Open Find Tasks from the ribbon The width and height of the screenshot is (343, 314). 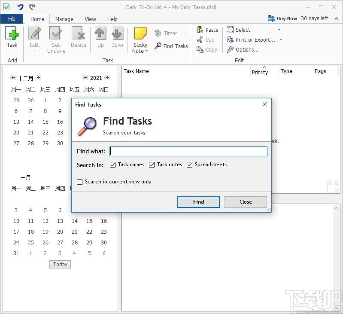pos(171,46)
